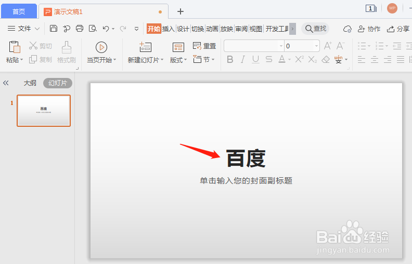
Task: Click the Print icon
Action: (80, 29)
